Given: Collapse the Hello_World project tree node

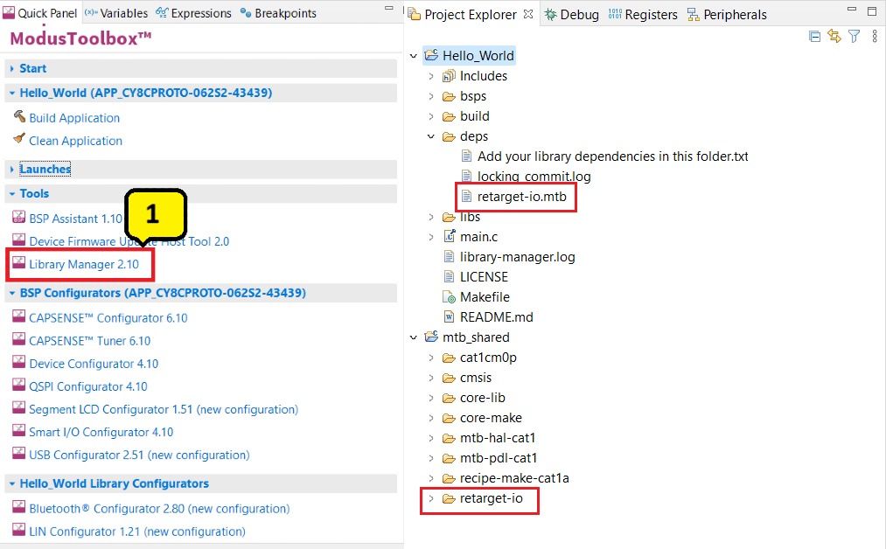Looking at the screenshot, I should click(x=414, y=56).
